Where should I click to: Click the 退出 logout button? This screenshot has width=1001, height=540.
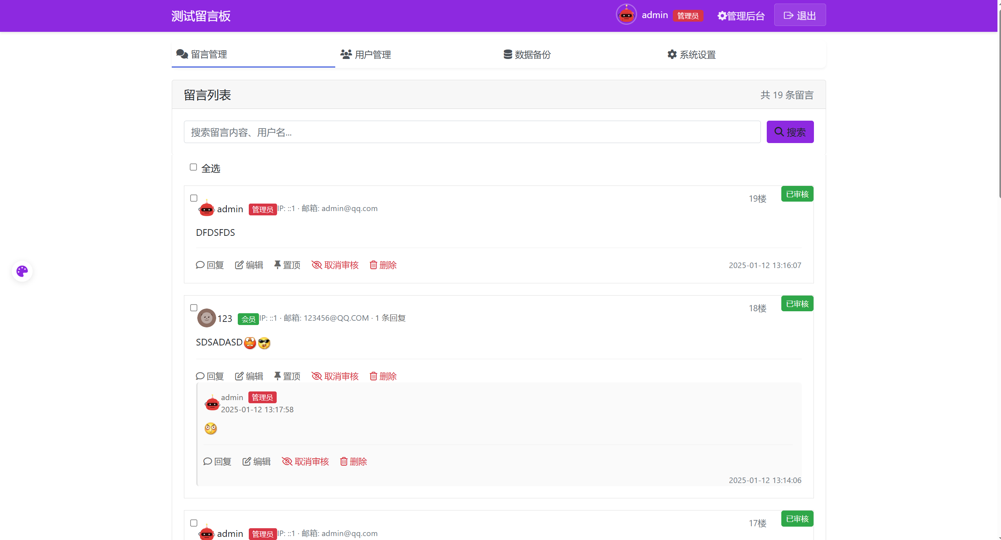(x=799, y=15)
